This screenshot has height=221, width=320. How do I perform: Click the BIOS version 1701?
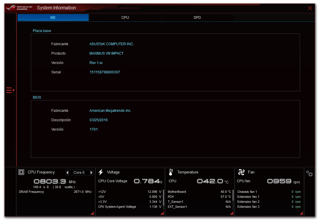coord(94,129)
